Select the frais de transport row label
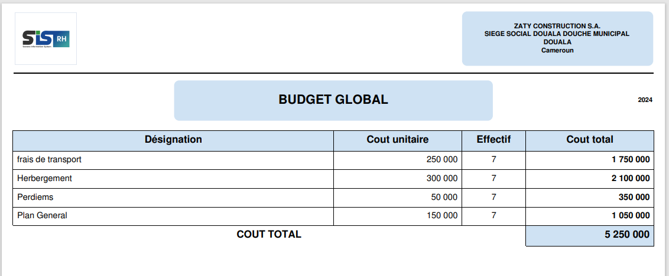 pos(49,160)
